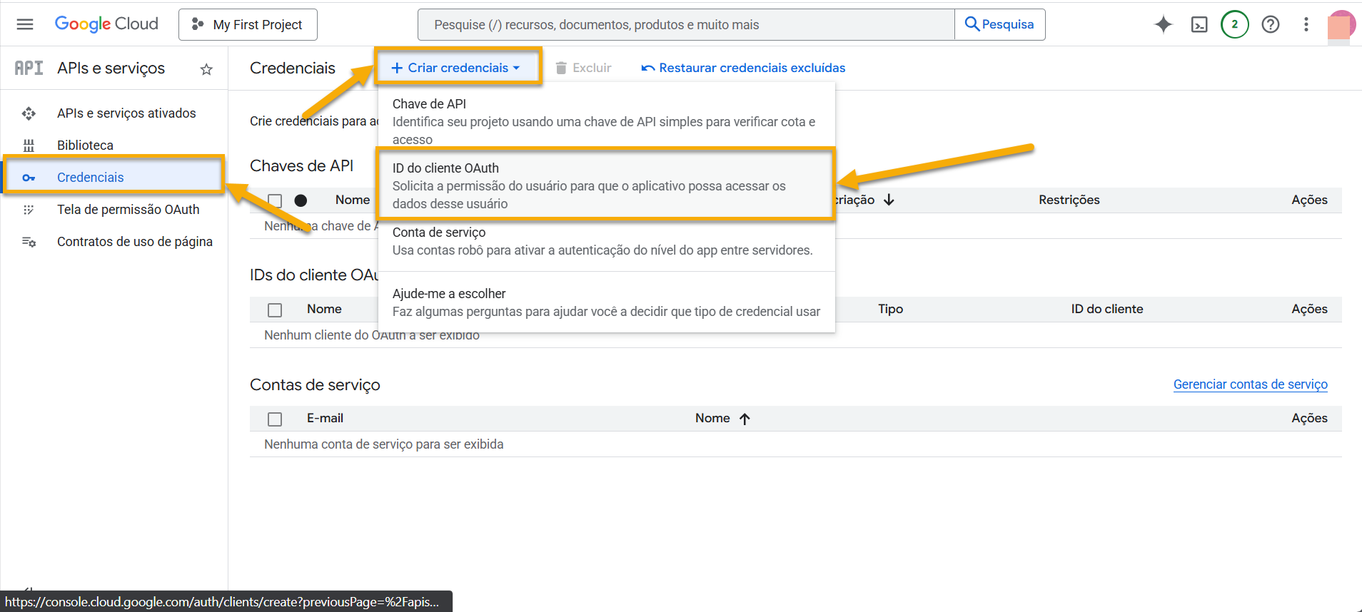The width and height of the screenshot is (1362, 612).
Task: Choose Chave de API option
Action: (606, 121)
